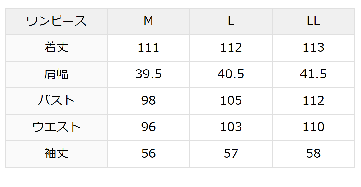
Task: Click the 袖丈 row label
Action: [56, 154]
